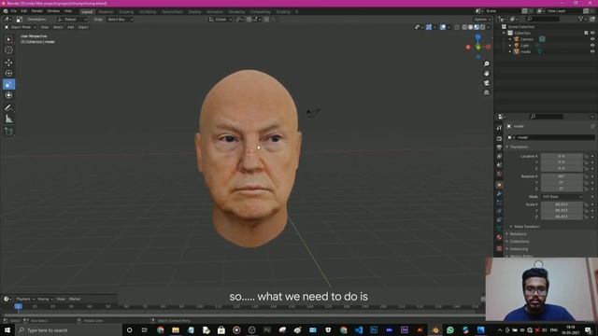Open the Texture properties checker tab
The width and height of the screenshot is (598, 336).
pos(499,248)
